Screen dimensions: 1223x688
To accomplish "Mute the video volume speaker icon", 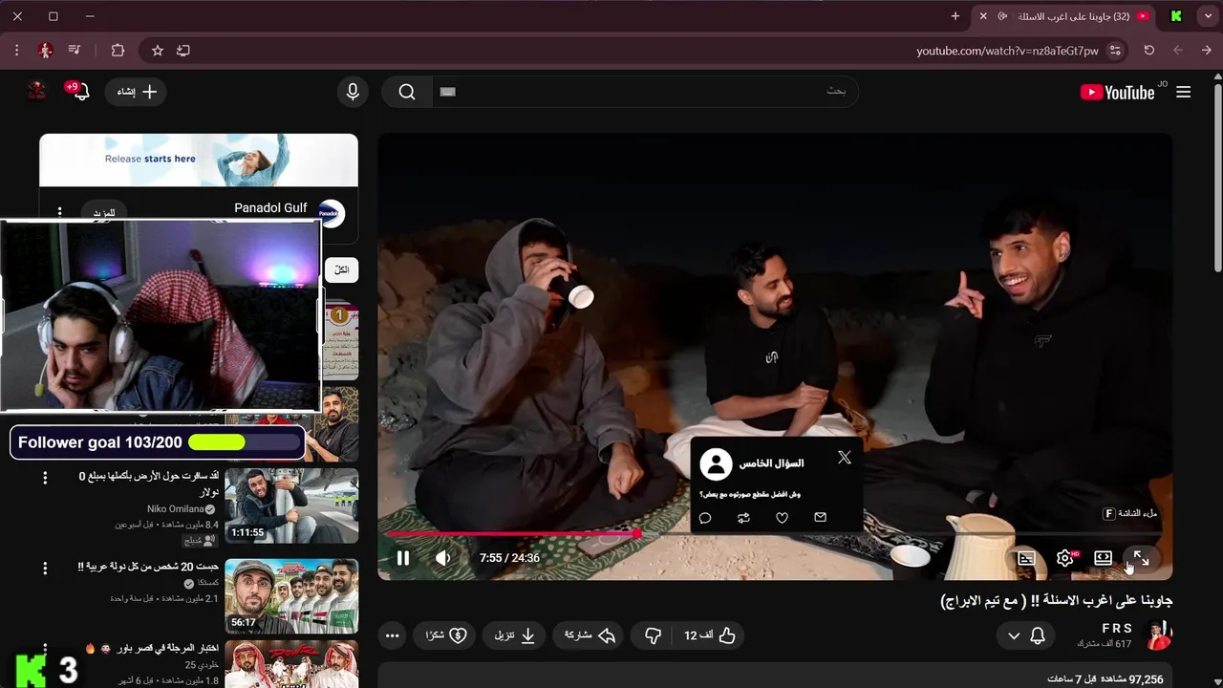I will pyautogui.click(x=442, y=558).
